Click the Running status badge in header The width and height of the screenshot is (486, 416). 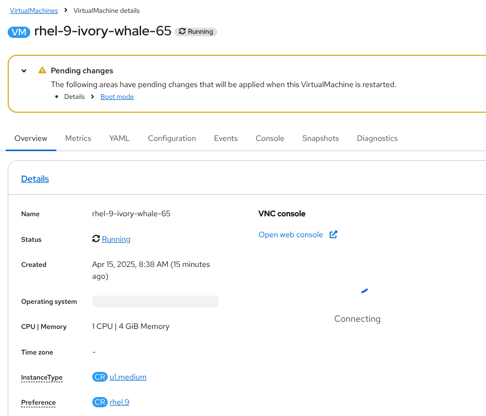click(196, 32)
